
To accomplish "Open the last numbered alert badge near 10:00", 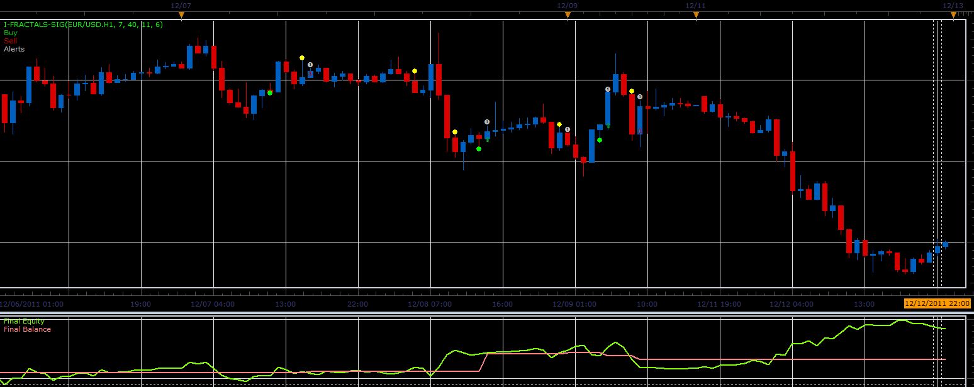I will coord(640,97).
